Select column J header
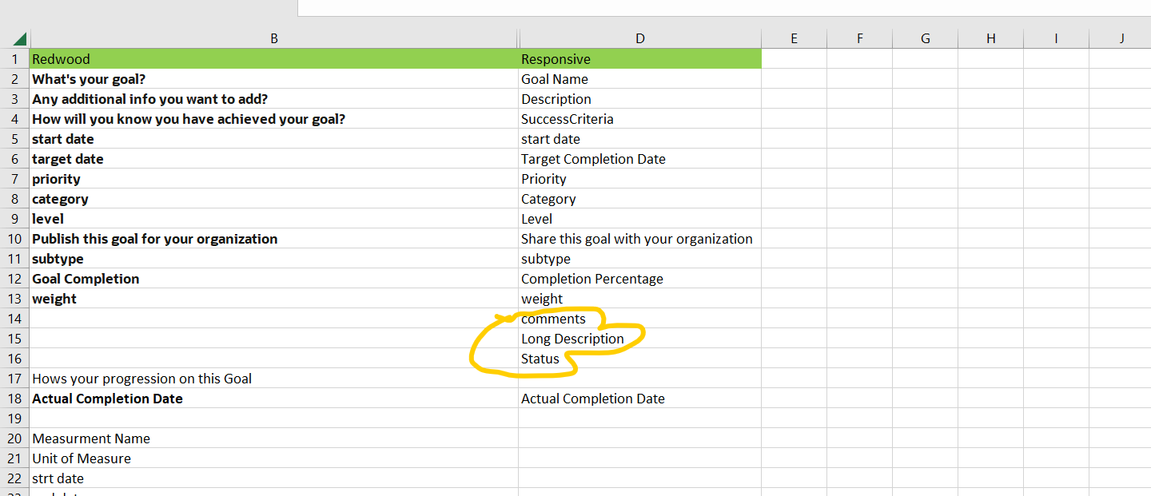Screen dimensions: 1151x496 pyautogui.click(x=1121, y=38)
